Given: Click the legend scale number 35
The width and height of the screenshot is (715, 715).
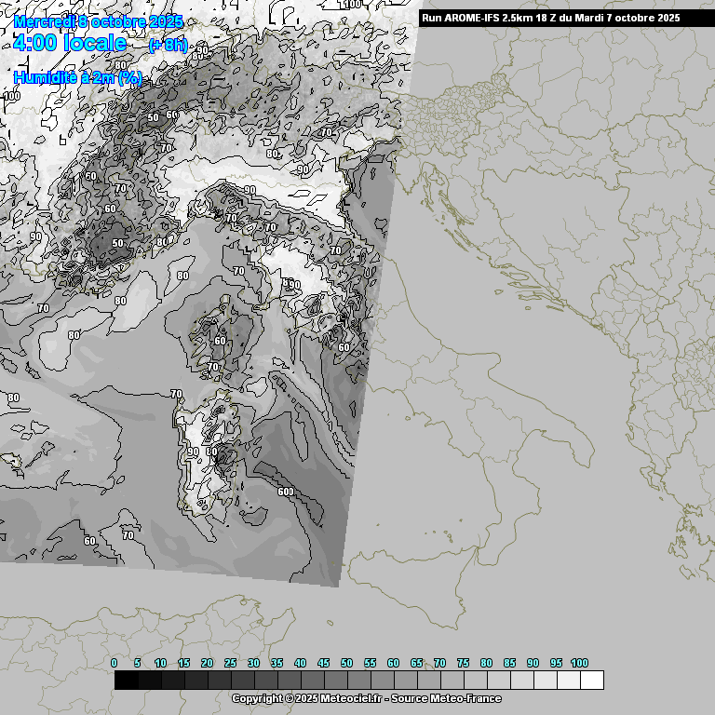Looking at the screenshot, I should [x=277, y=663].
